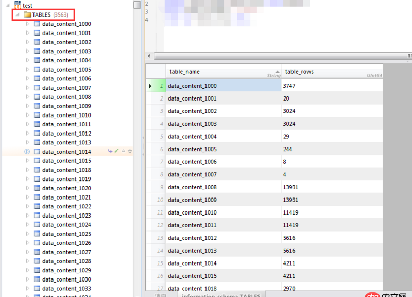Click table_rows cell of data_content_1014 row
412x297 pixels.
[x=332, y=263]
